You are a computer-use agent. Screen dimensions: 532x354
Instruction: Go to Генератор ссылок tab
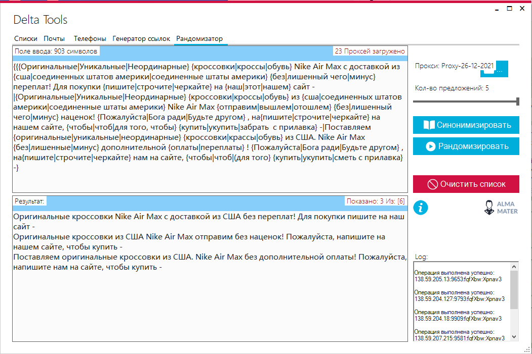[141, 38]
